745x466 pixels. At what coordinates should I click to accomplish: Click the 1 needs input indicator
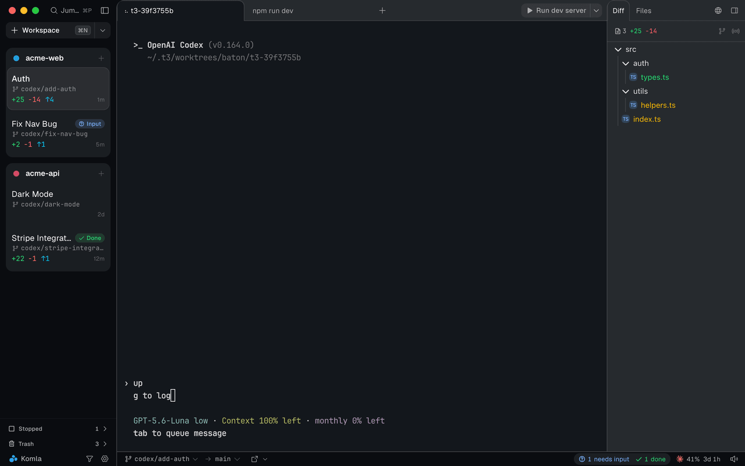[x=604, y=459]
